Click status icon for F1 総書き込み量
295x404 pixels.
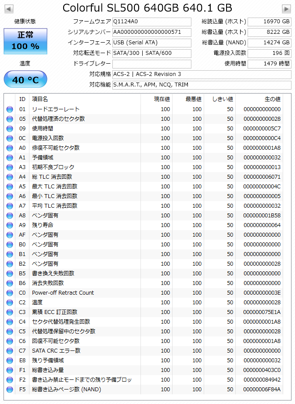10,370
